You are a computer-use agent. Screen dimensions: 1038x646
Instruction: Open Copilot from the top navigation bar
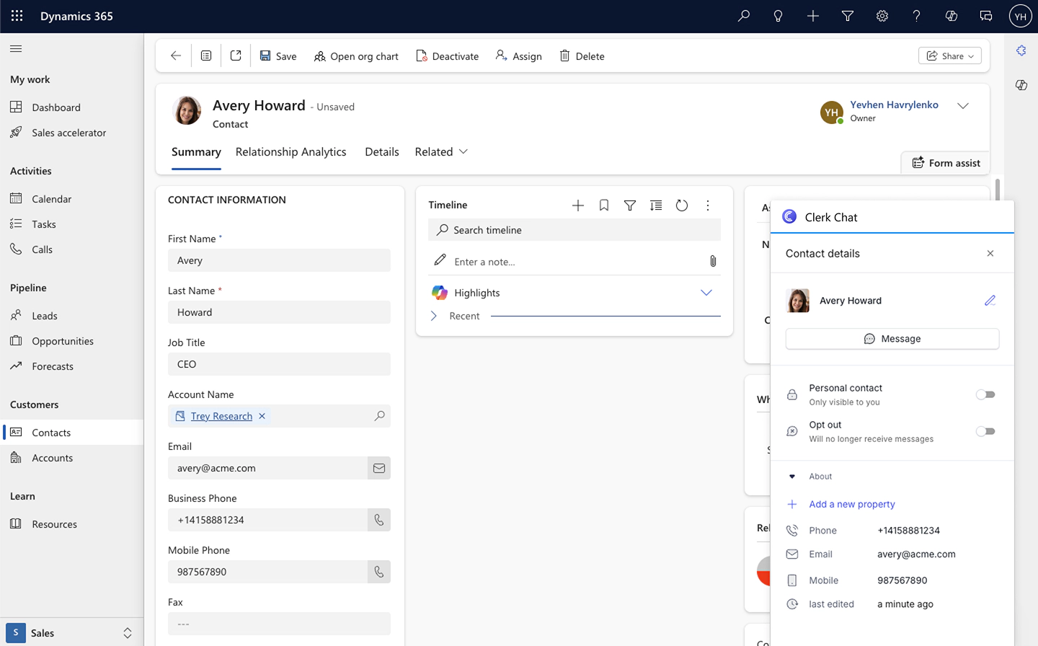(951, 15)
